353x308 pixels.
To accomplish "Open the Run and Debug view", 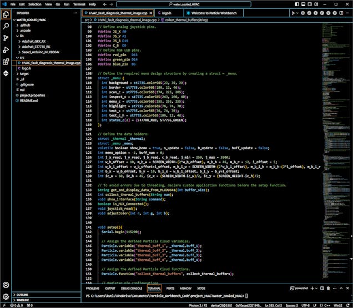I will (x=6, y=51).
